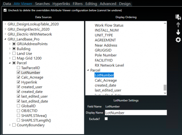Click the scroll down arrow in Display Ordering
Screen dimensions: 182x135
pyautogui.click(x=165, y=93)
